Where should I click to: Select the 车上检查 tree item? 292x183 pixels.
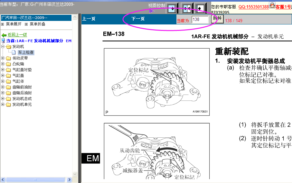pos(26,52)
